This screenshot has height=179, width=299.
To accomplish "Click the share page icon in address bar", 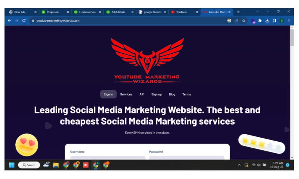I will [x=237, y=21].
